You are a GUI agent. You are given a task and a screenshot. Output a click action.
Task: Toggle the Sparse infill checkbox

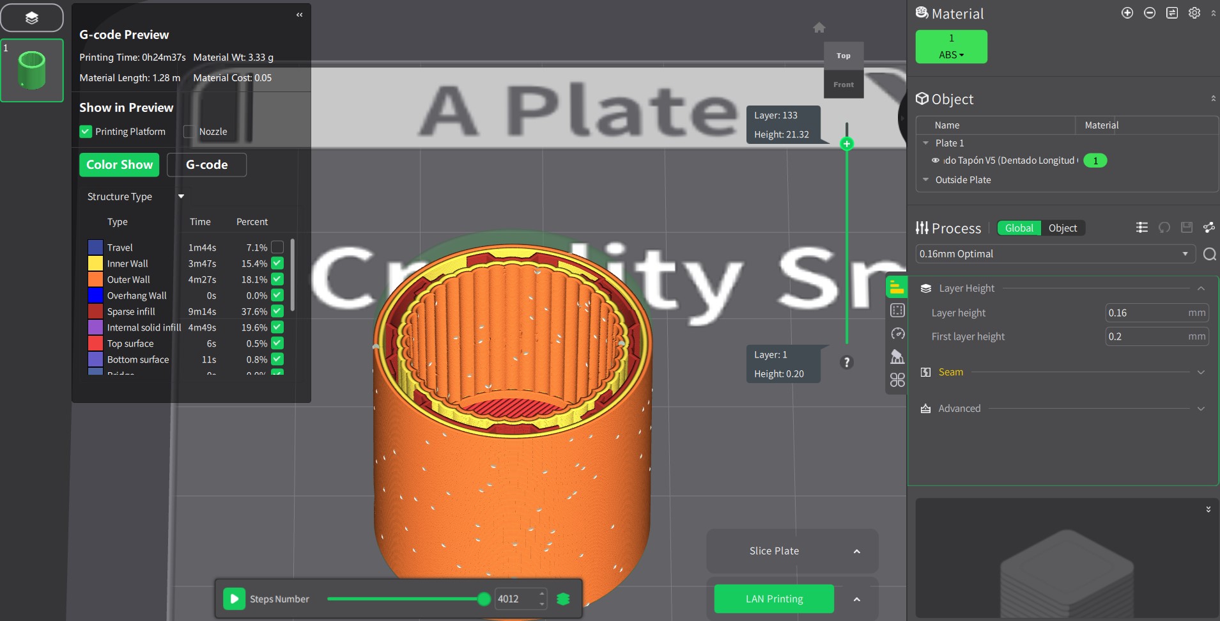(x=277, y=311)
